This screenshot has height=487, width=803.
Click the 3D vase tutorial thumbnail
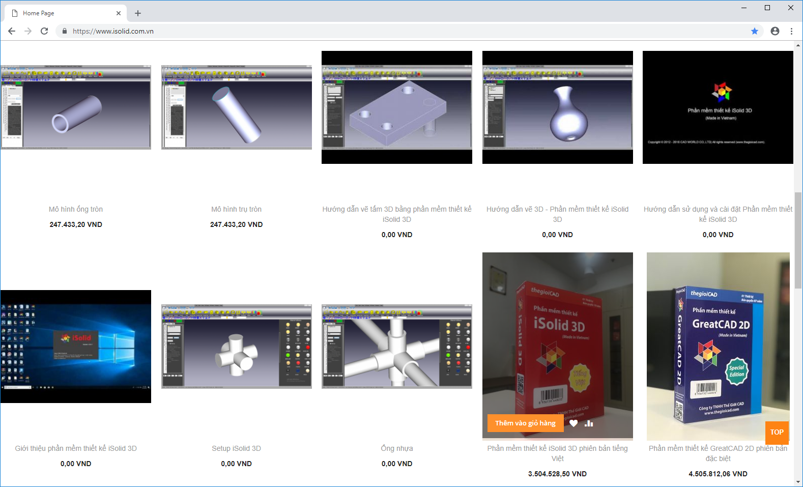[558, 107]
